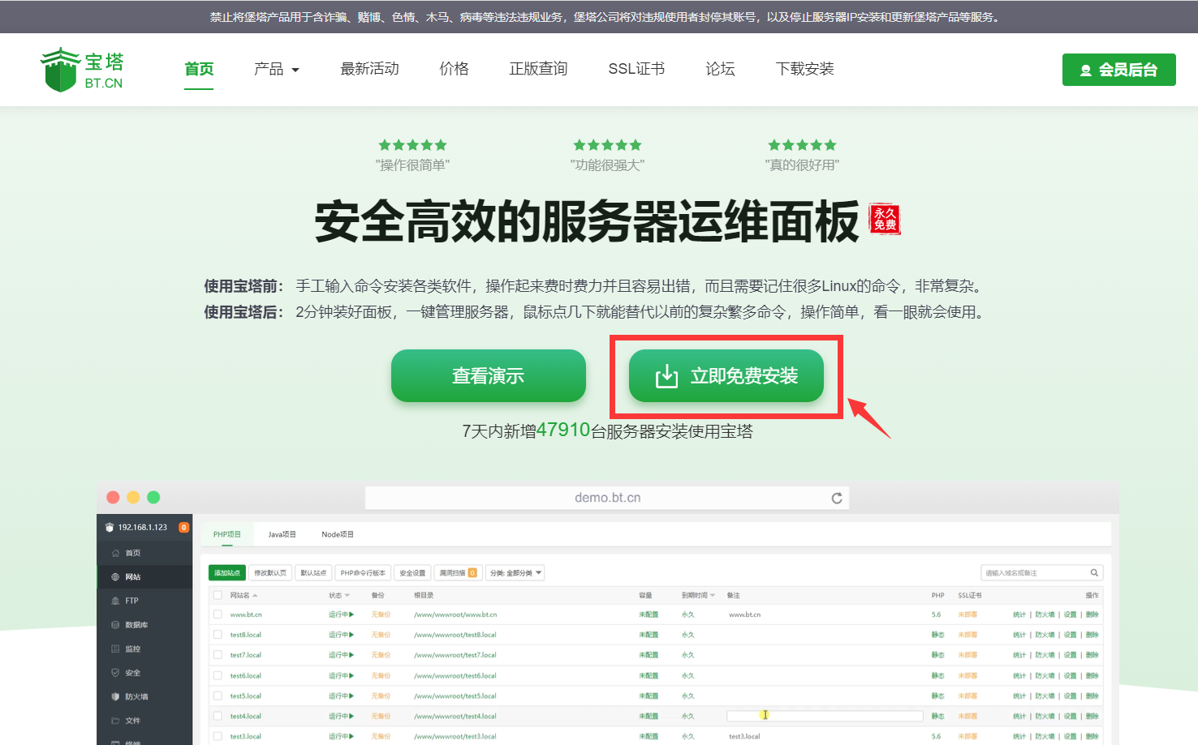1198x745 pixels.
Task: Open the 分类: 全部分类 dropdown
Action: tap(515, 573)
